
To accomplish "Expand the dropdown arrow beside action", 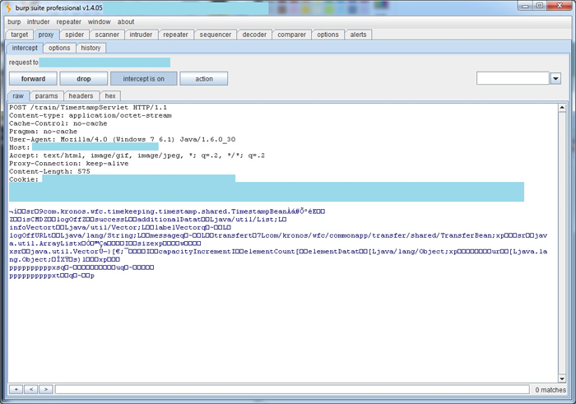I will tap(555, 78).
